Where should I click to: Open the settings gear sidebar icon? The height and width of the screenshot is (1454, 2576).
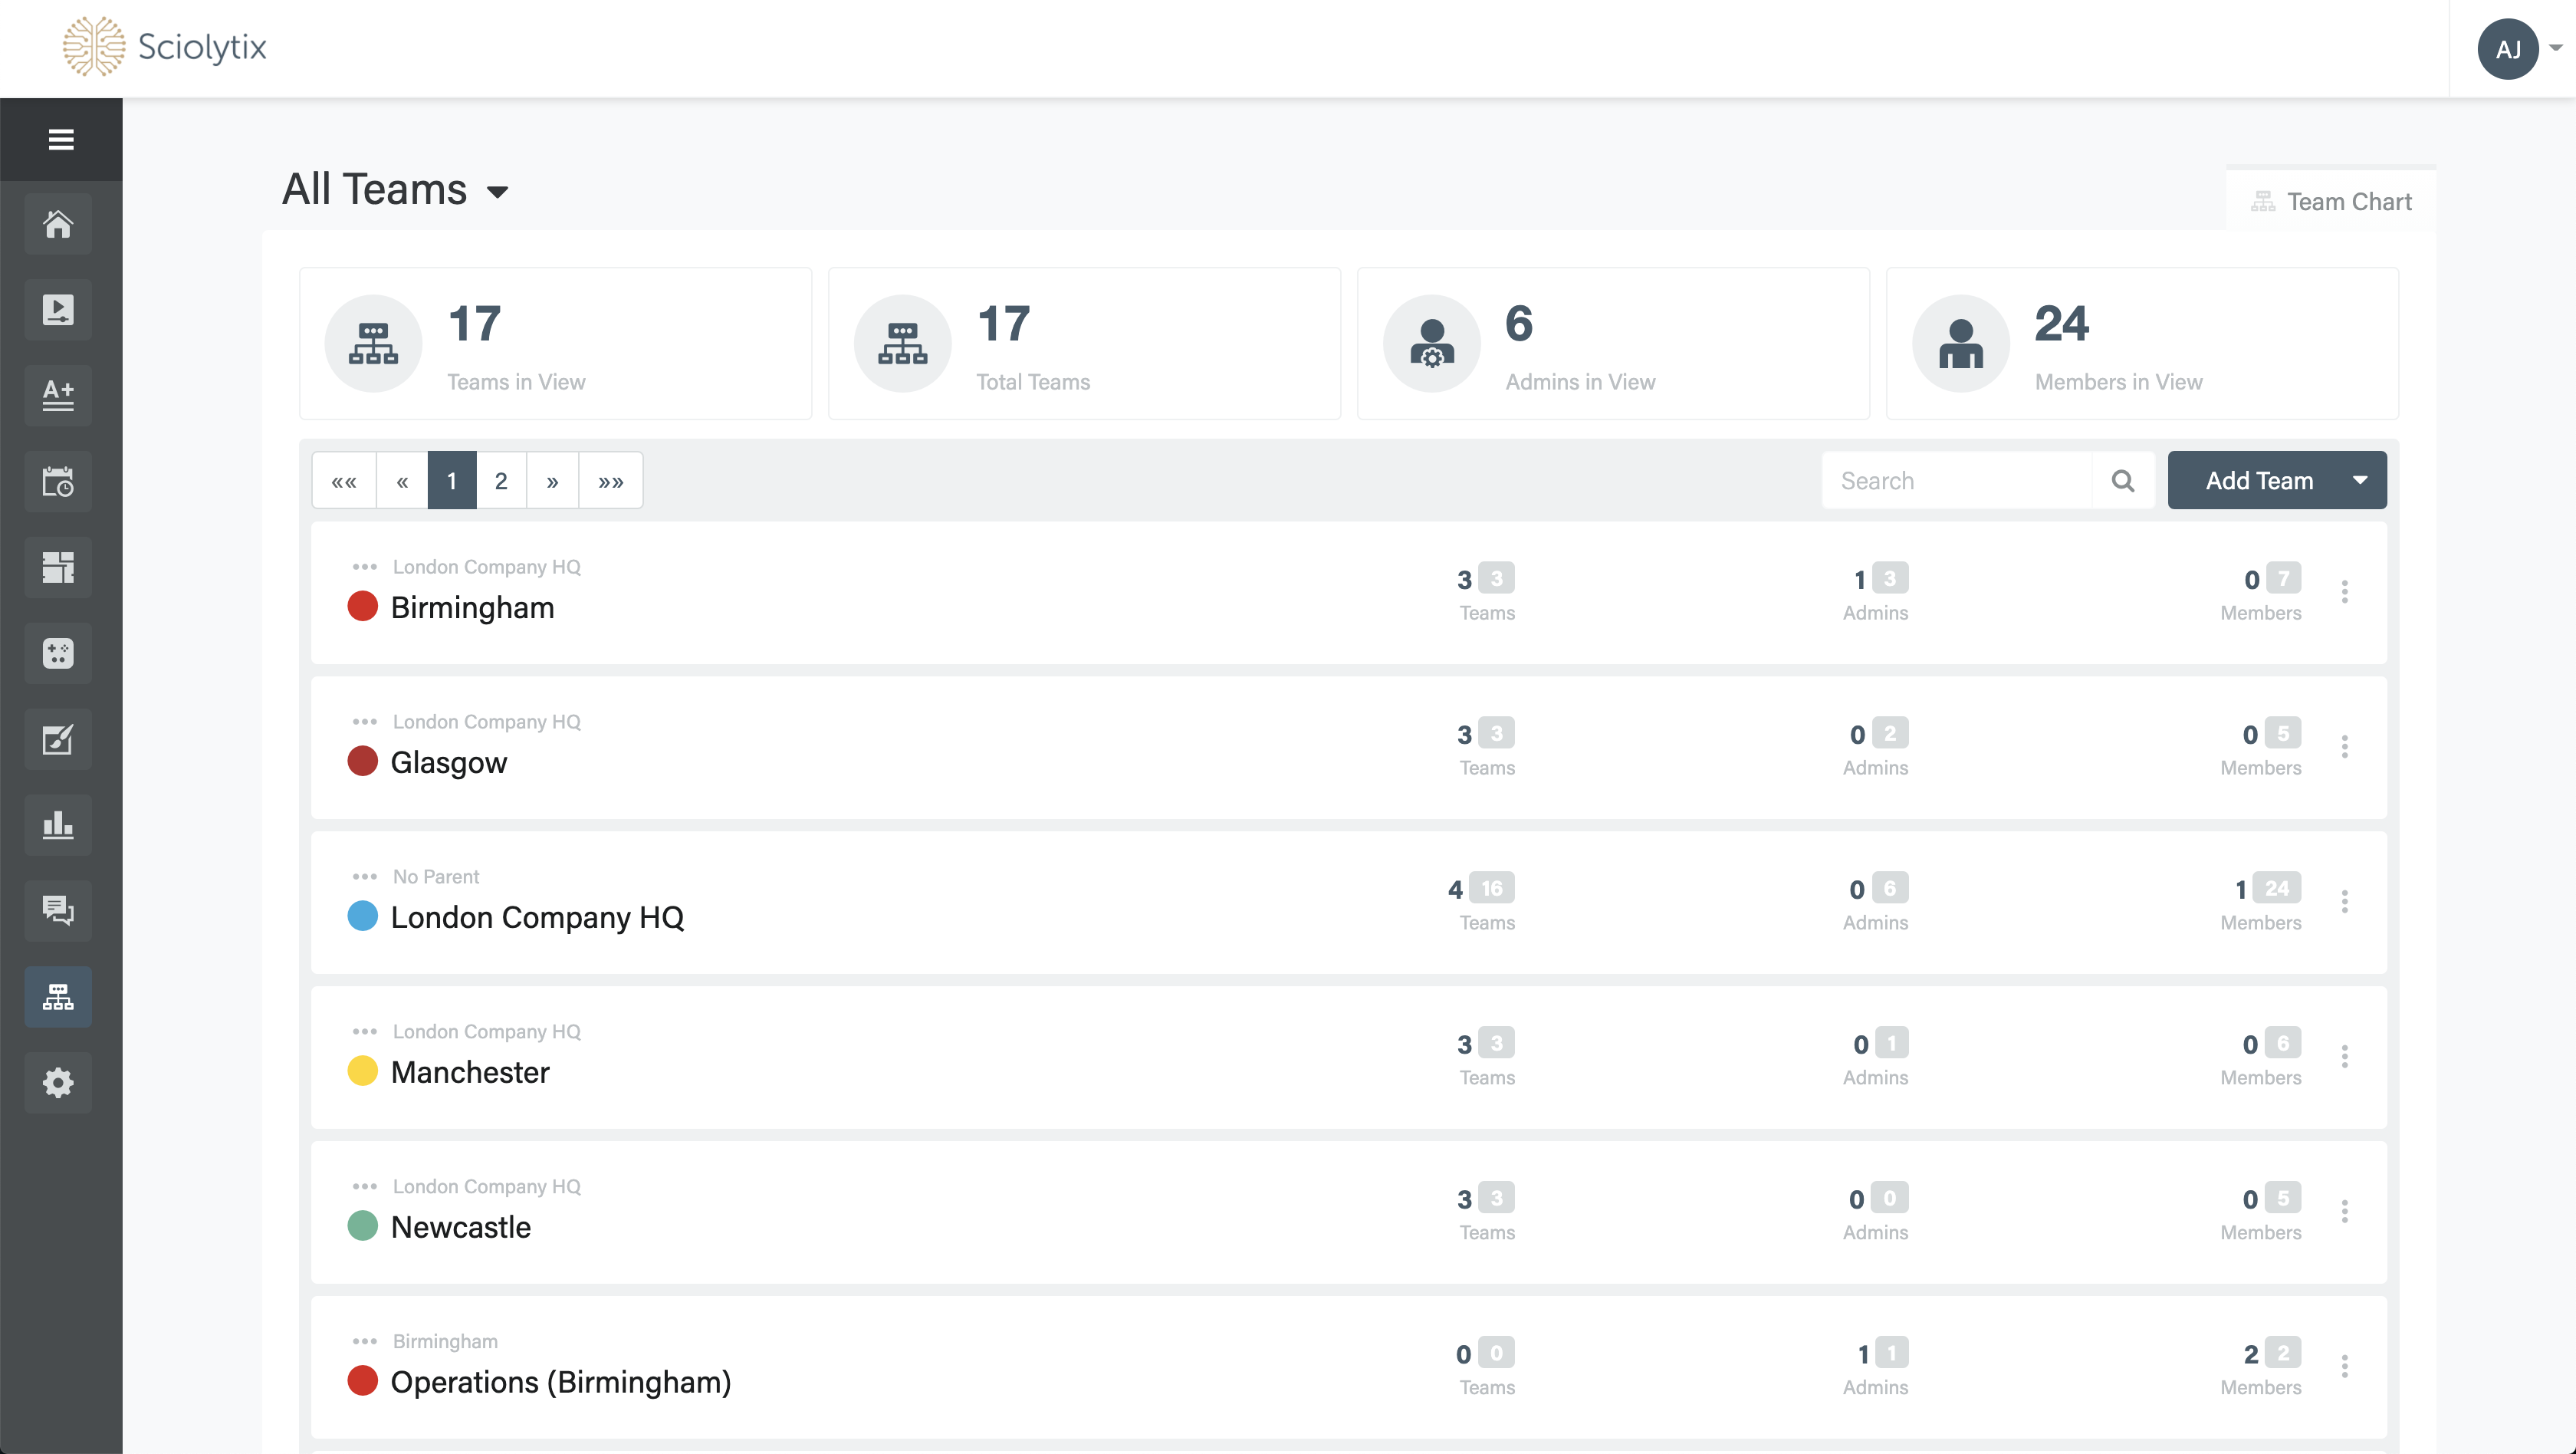[58, 1082]
